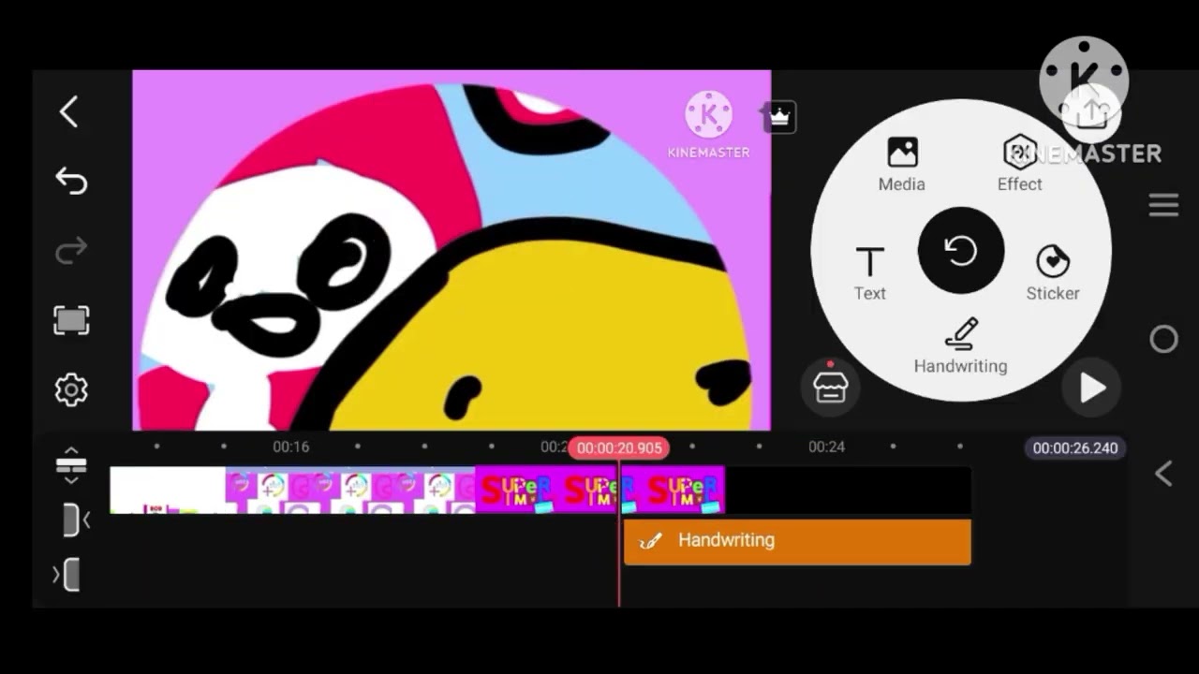Viewport: 1199px width, 674px height.
Task: Click the 00:16 mark on the ruler
Action: pyautogui.click(x=290, y=447)
